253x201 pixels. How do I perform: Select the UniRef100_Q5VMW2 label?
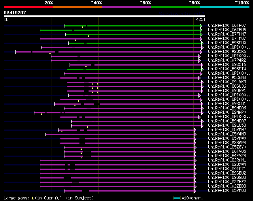point(227,130)
